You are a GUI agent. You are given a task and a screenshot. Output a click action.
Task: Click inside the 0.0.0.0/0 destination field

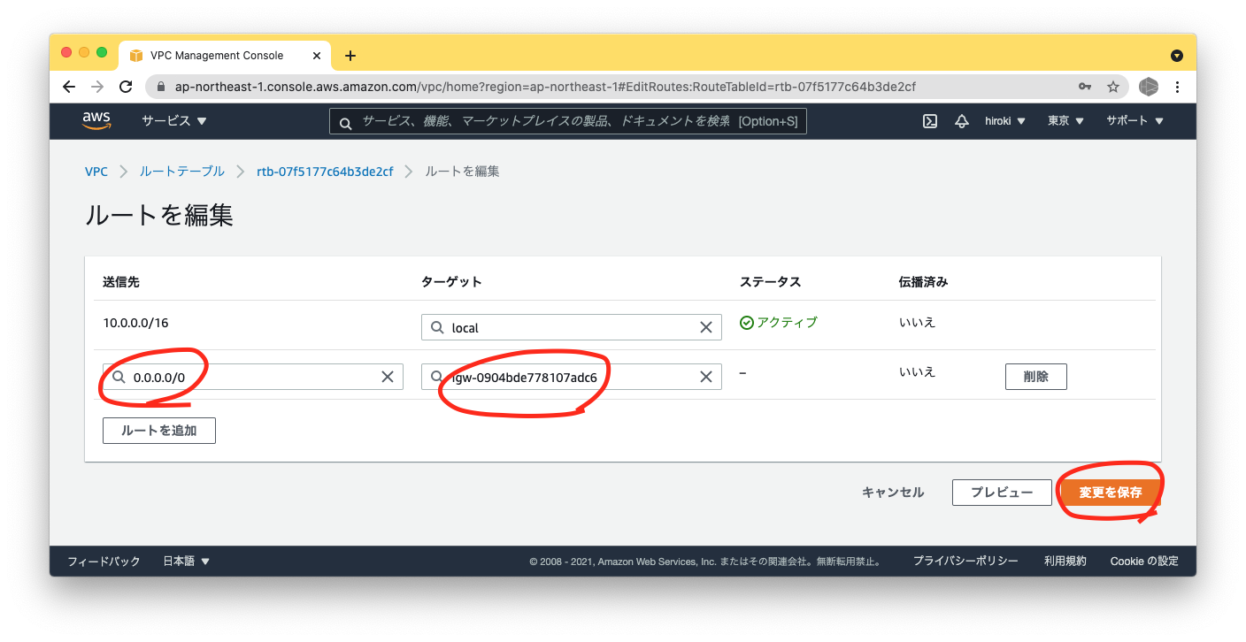[x=248, y=376]
